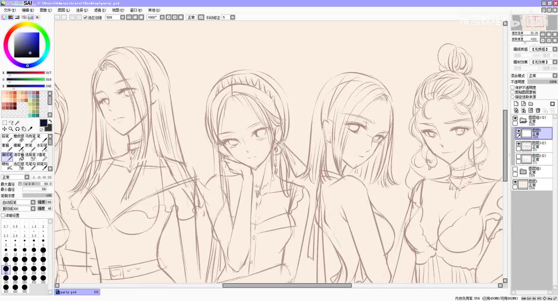
Task: Select the 钢笔勾 pen tool
Action: pos(42,166)
